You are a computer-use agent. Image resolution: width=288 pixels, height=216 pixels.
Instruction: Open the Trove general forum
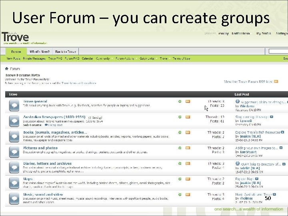click(x=35, y=101)
